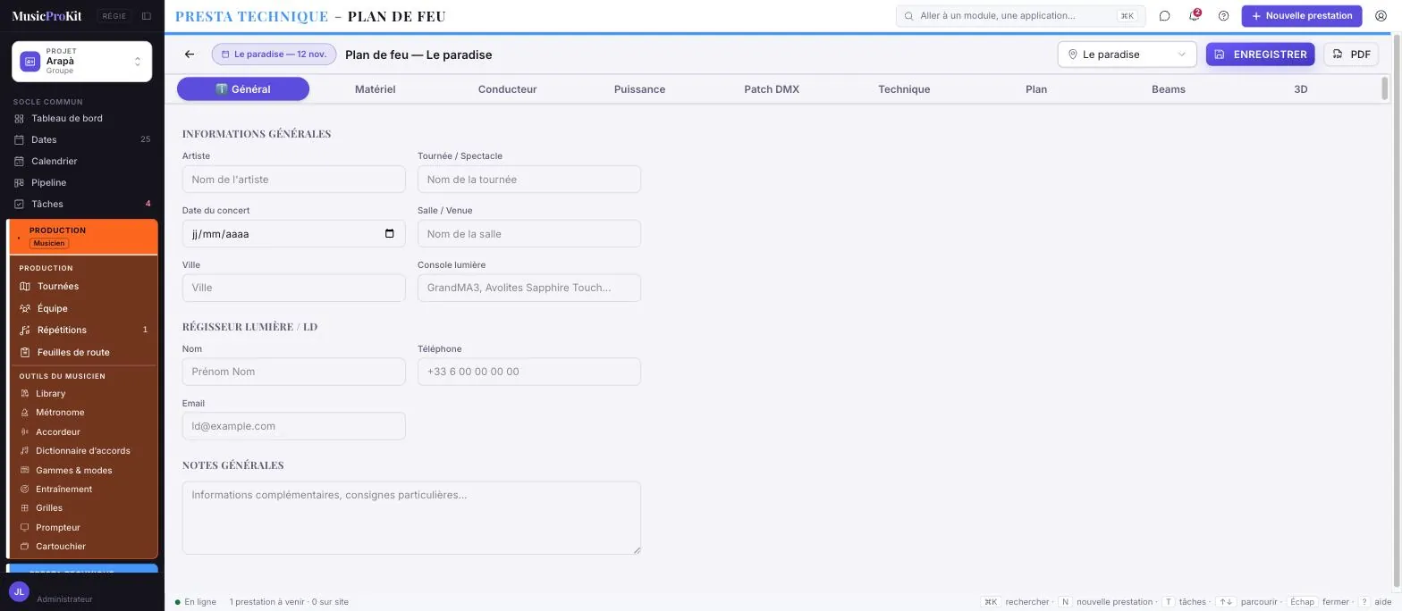Click the module search box in header
Viewport: 1402px width, 611px height.
point(1020,16)
